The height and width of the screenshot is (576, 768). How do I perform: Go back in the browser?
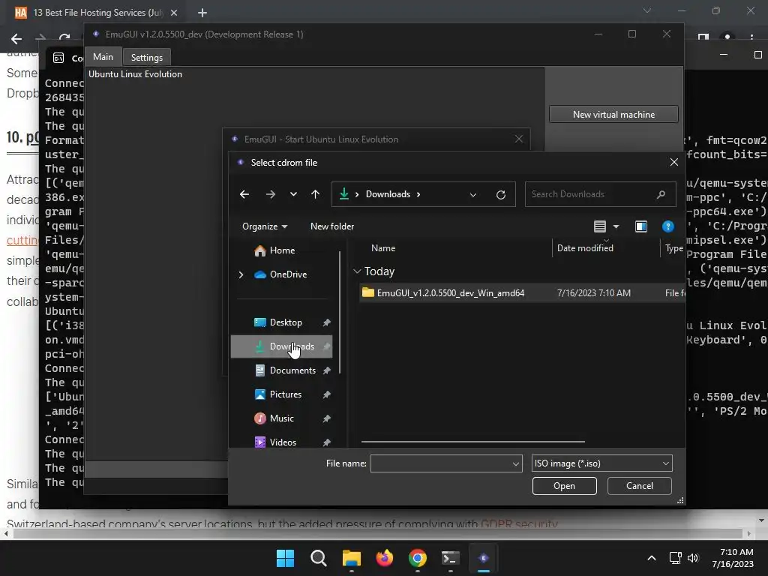(x=16, y=38)
